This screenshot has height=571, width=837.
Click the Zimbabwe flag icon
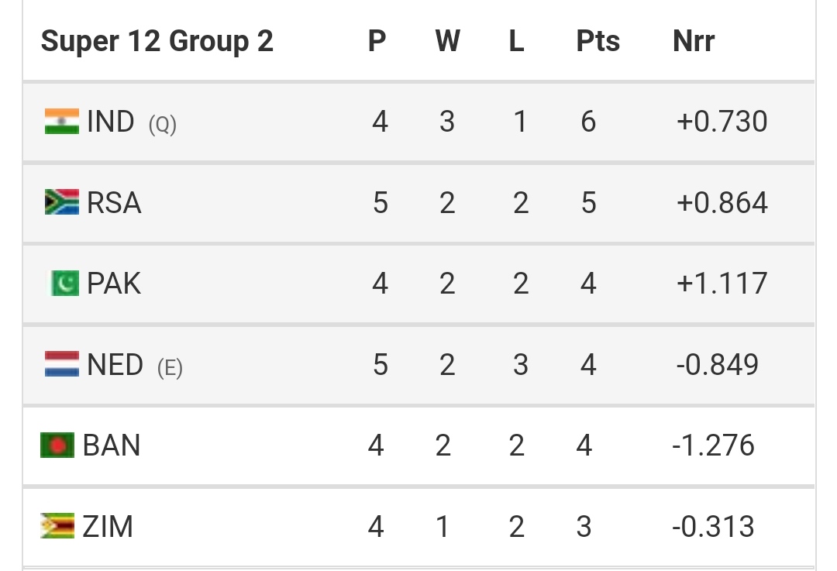click(57, 526)
